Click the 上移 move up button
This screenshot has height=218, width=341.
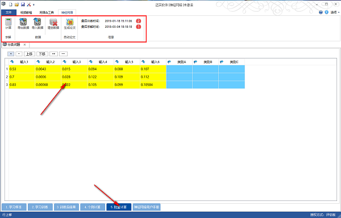30,53
